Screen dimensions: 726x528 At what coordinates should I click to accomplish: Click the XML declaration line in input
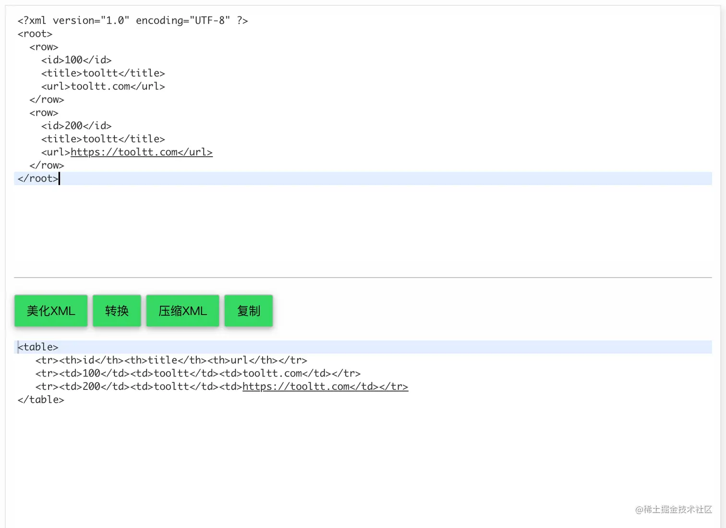click(x=133, y=21)
